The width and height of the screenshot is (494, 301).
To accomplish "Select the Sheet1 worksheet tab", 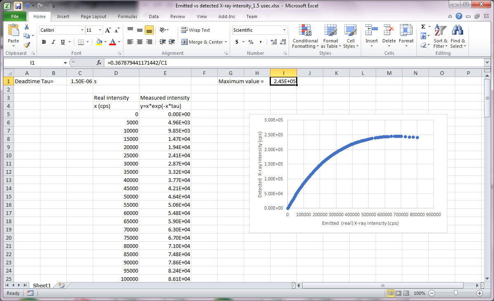I will pyautogui.click(x=42, y=285).
